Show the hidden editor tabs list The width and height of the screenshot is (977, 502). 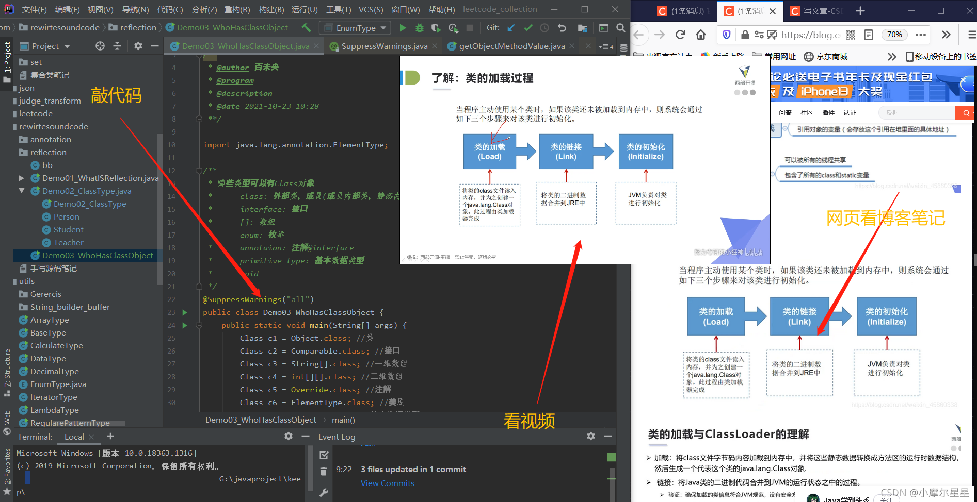coord(606,46)
